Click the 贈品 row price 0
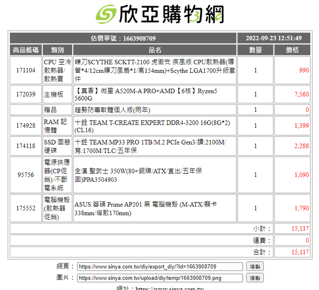The width and height of the screenshot is (319, 290). pyautogui.click(x=307, y=110)
